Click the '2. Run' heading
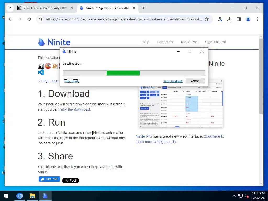This screenshot has width=268, height=201. [51, 122]
